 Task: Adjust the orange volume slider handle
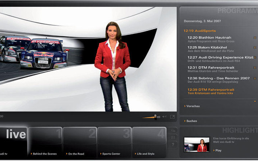155,116
